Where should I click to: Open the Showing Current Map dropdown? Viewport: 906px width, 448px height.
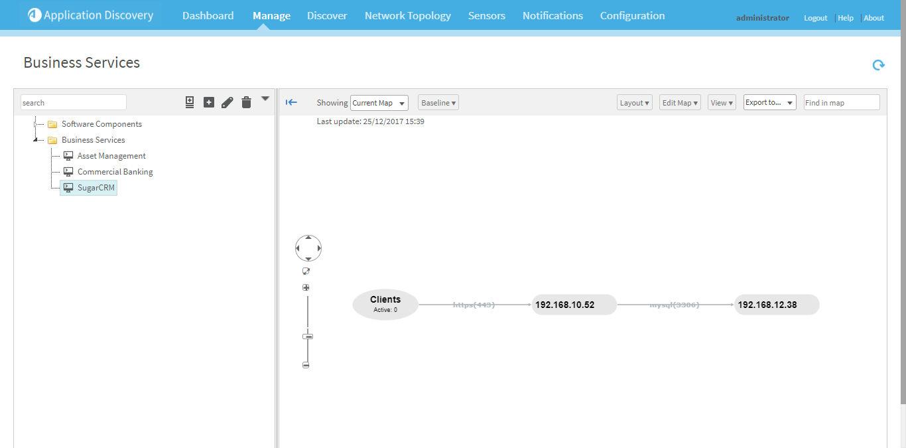point(379,103)
